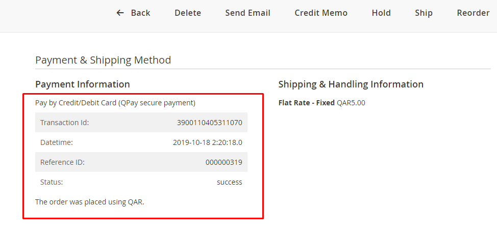Open the Credit Memo action
Image resolution: width=497 pixels, height=237 pixels.
click(x=321, y=13)
